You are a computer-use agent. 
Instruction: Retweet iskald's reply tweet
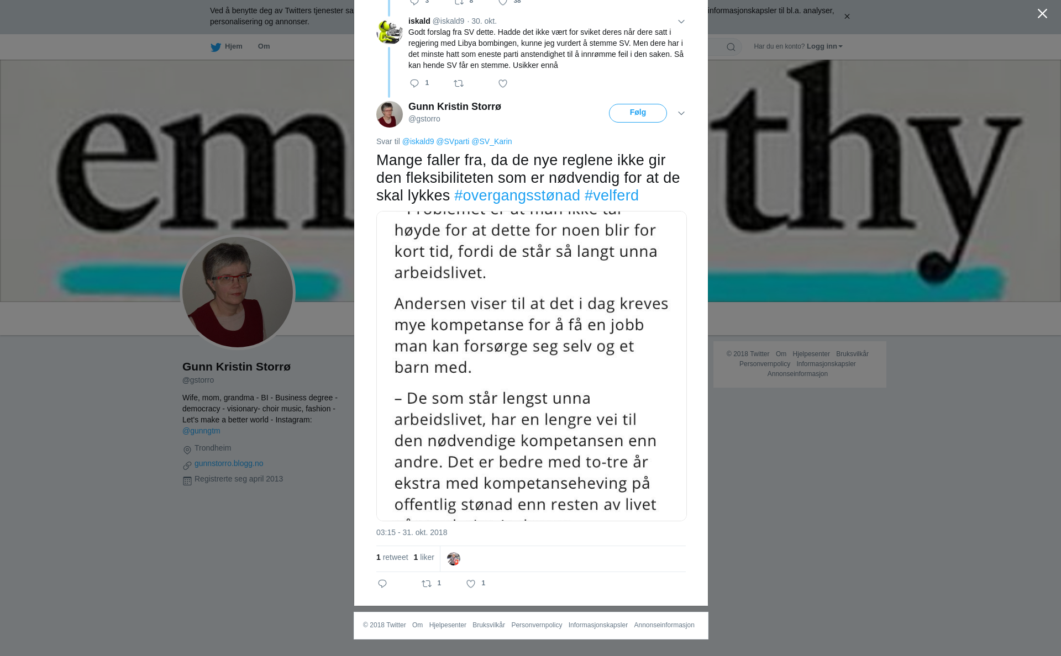click(x=459, y=83)
